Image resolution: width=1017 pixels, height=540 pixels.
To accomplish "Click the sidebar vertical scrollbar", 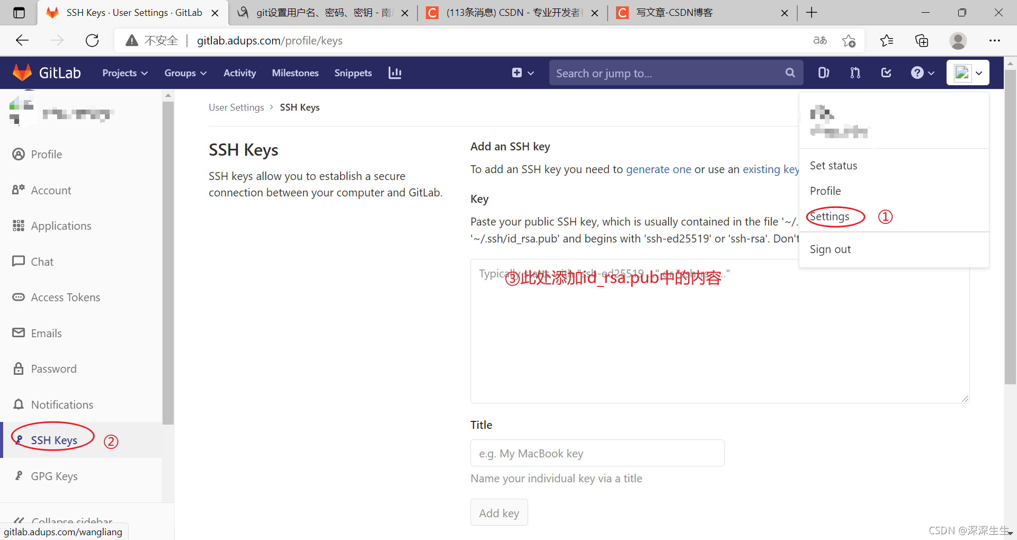I will [x=168, y=262].
